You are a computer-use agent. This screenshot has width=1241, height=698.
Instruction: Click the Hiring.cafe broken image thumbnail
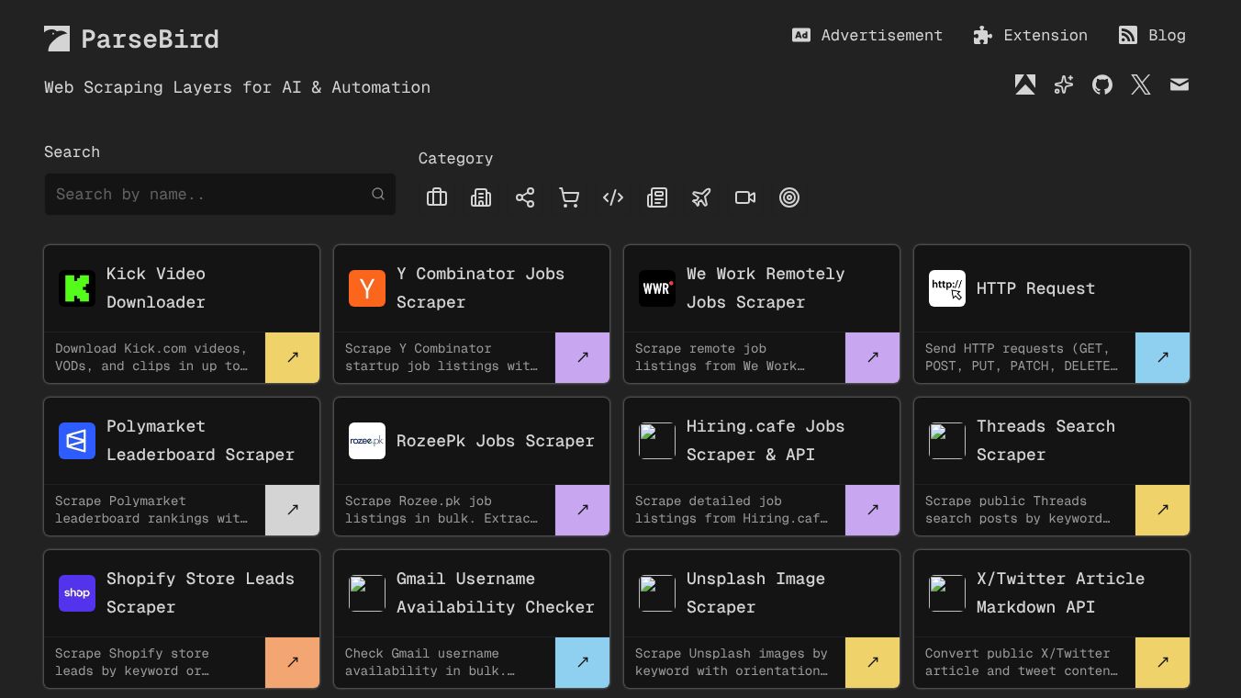(657, 441)
